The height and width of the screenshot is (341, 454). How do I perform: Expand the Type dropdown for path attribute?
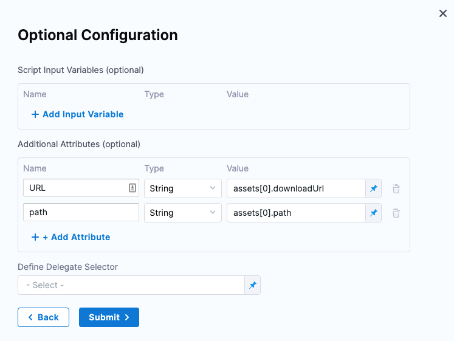click(182, 213)
